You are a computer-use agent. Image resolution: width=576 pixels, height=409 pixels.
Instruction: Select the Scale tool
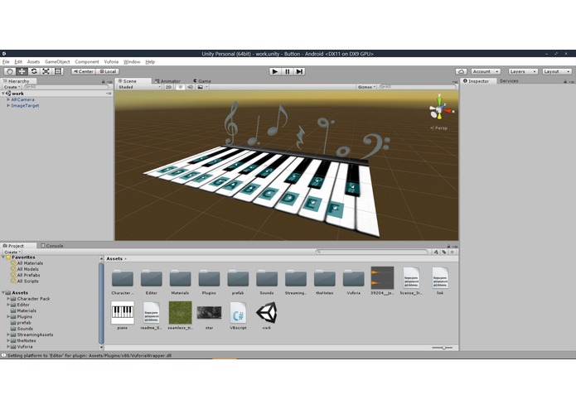46,71
